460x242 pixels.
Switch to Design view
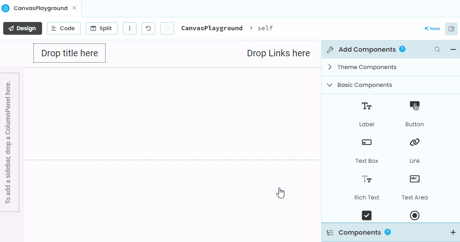coord(22,28)
